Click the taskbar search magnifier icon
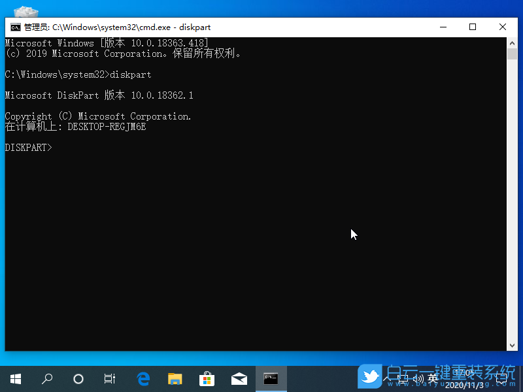The image size is (523, 392). click(47, 378)
